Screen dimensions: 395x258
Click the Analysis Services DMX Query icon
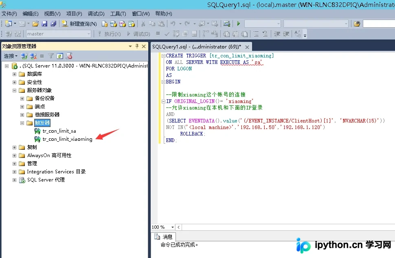(x=123, y=24)
